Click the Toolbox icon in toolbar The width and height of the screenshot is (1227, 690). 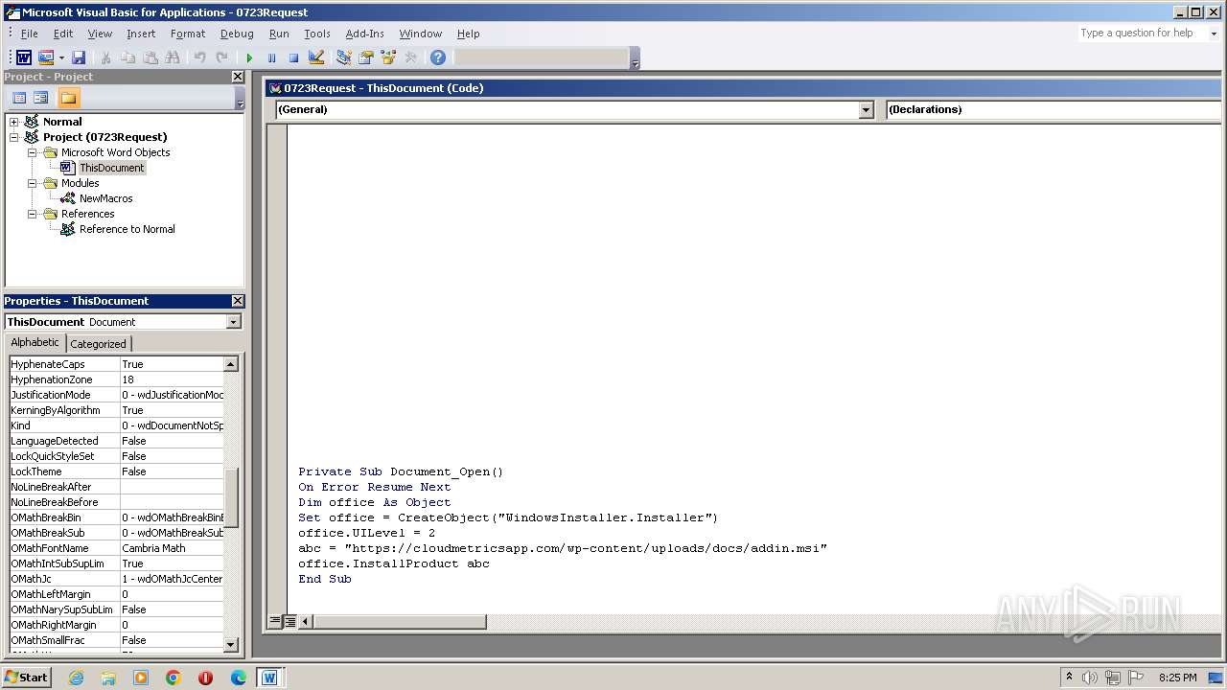point(410,58)
